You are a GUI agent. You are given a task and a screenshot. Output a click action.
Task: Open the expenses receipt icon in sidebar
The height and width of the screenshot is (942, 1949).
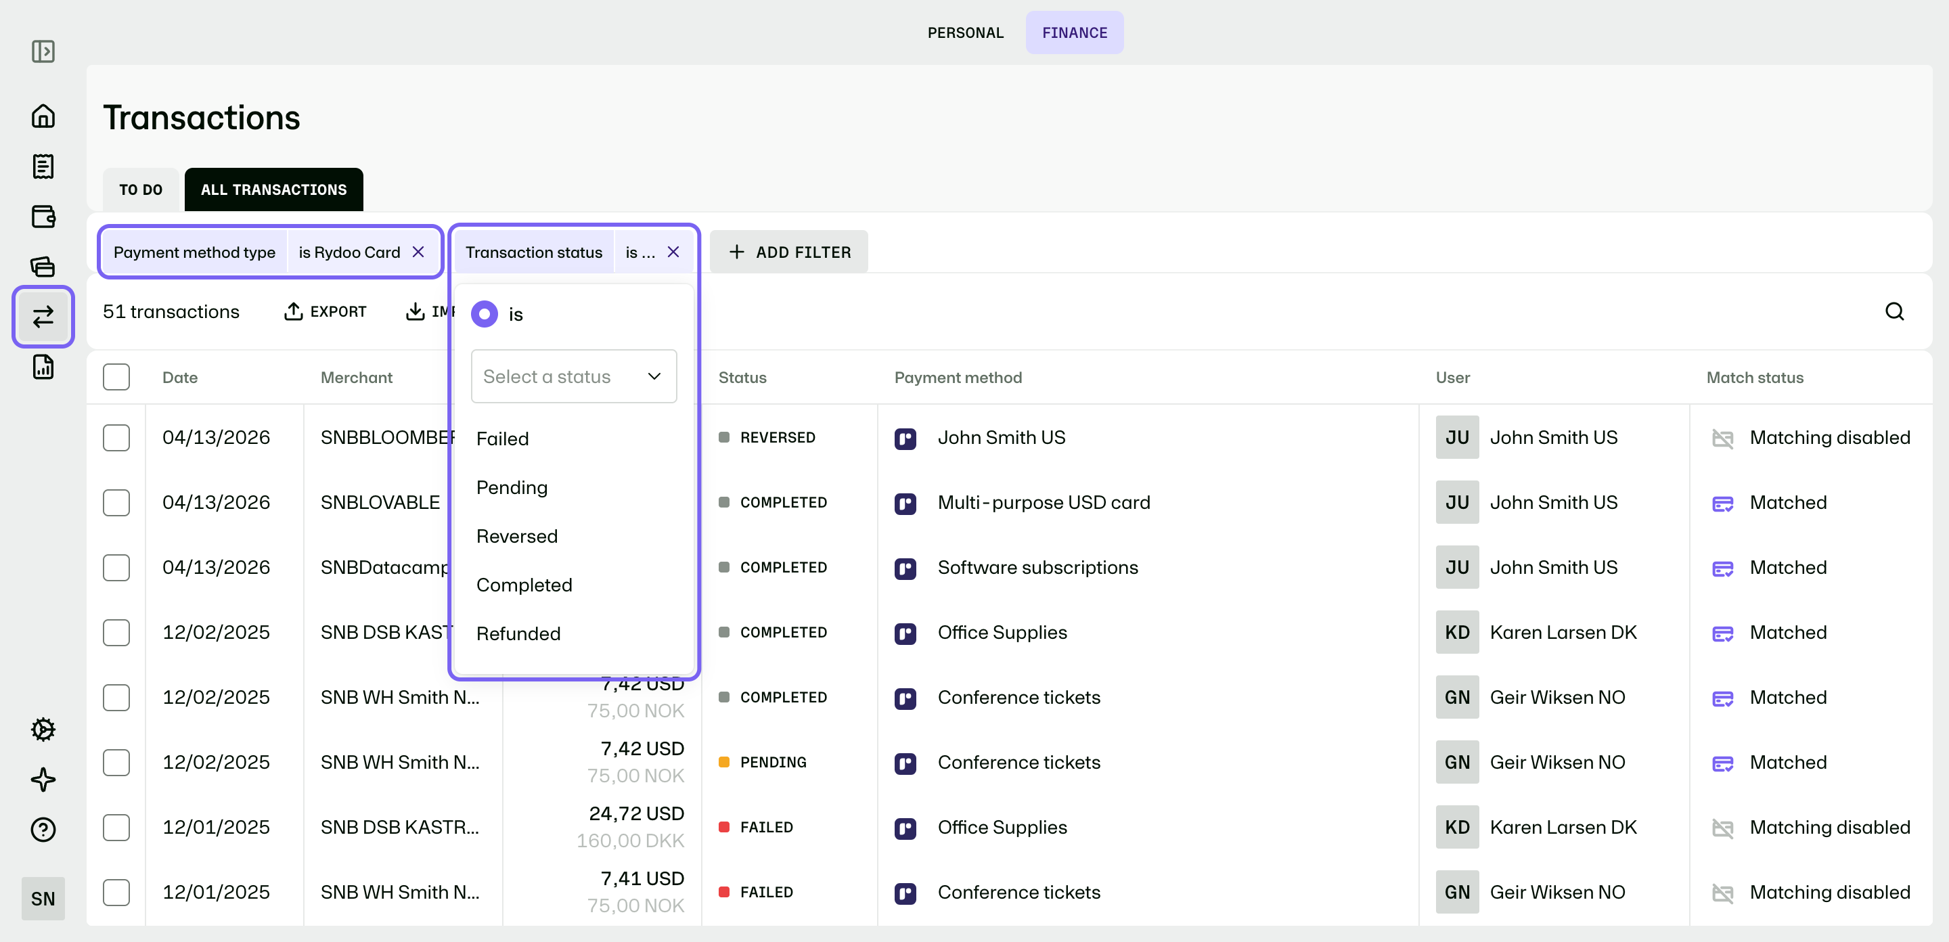[x=43, y=166]
